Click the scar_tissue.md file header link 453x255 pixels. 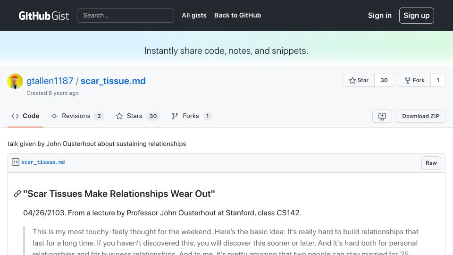point(43,162)
